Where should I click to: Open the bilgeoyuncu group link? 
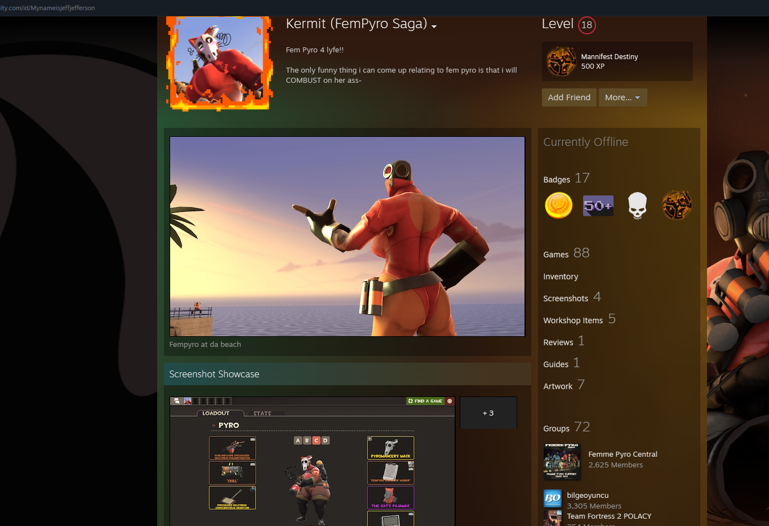(x=588, y=495)
